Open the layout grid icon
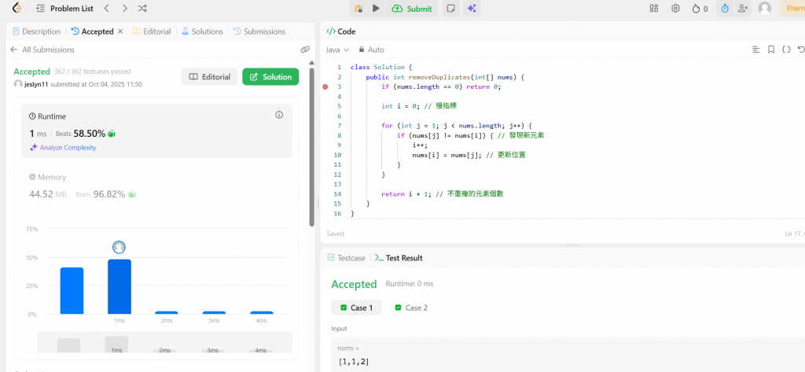Screen dimensions: 805x372 point(653,8)
